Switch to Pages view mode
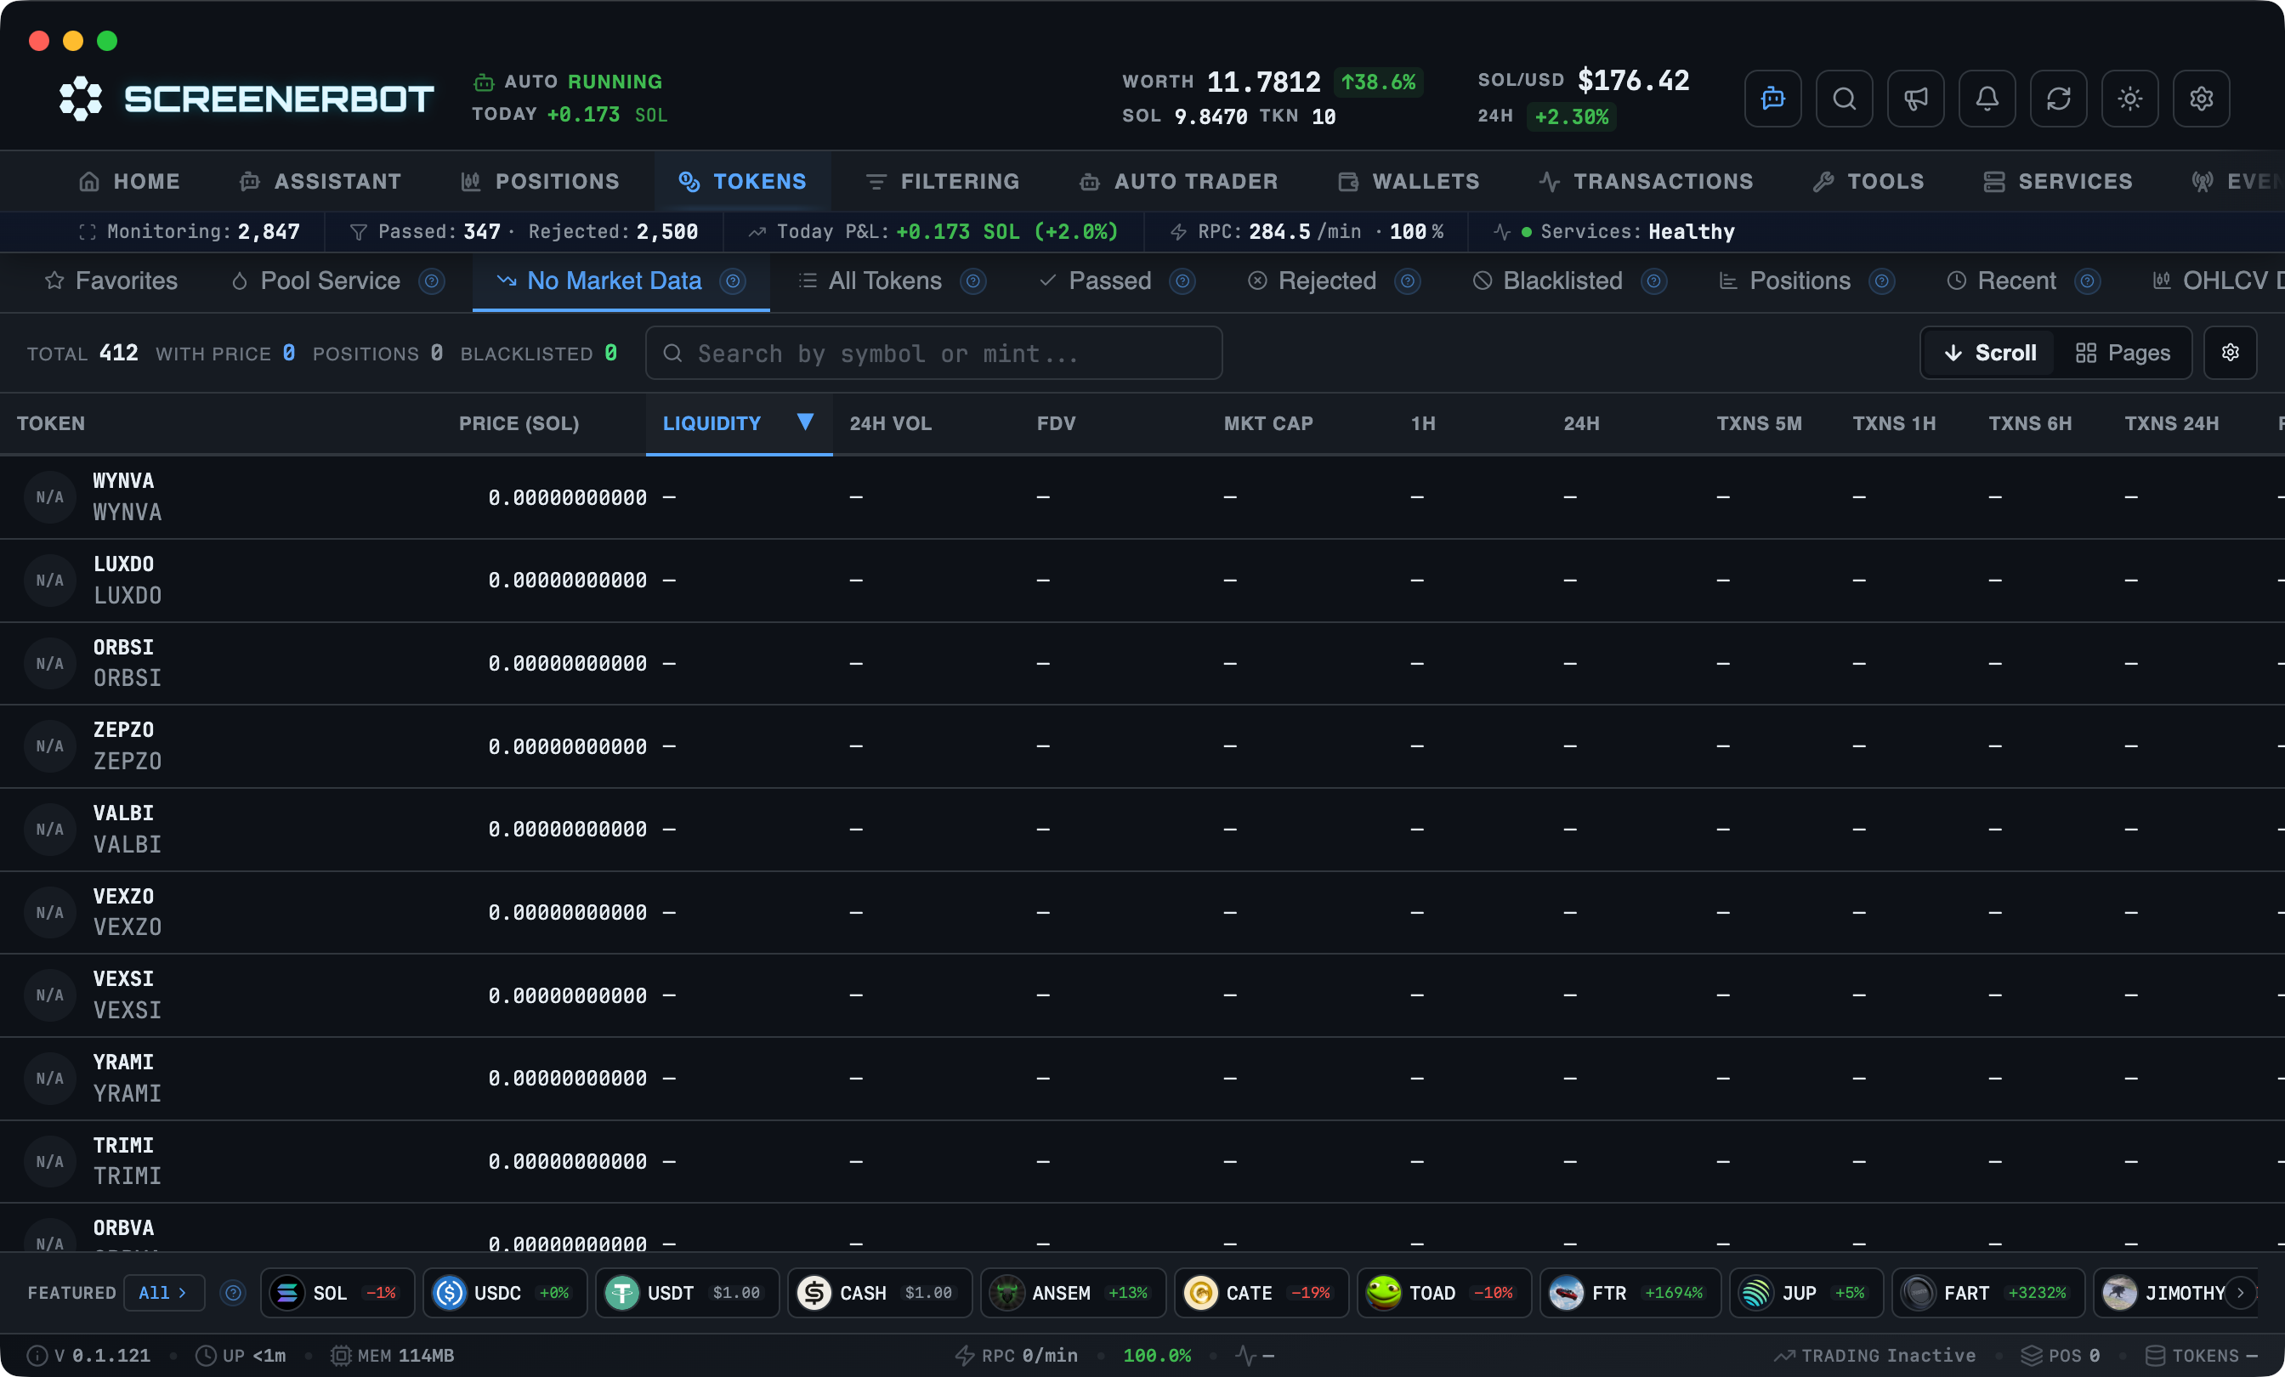The height and width of the screenshot is (1377, 2285). coord(2123,353)
